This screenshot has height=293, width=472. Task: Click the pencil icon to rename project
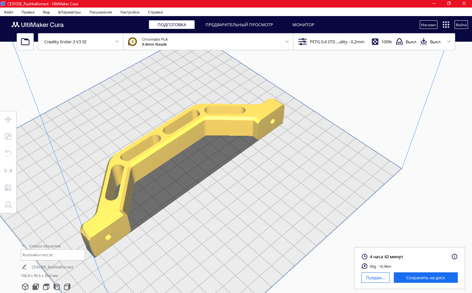(x=24, y=267)
